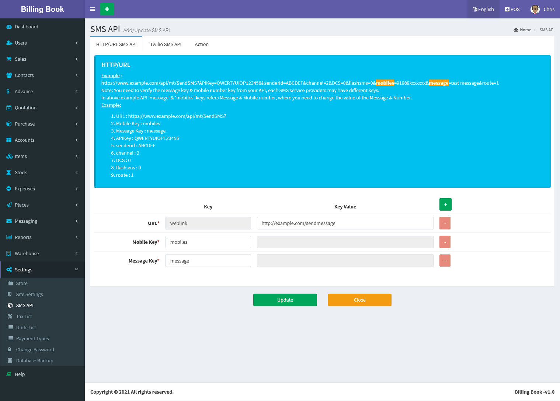Switch to the Action tab
Image resolution: width=560 pixels, height=401 pixels.
pyautogui.click(x=202, y=45)
